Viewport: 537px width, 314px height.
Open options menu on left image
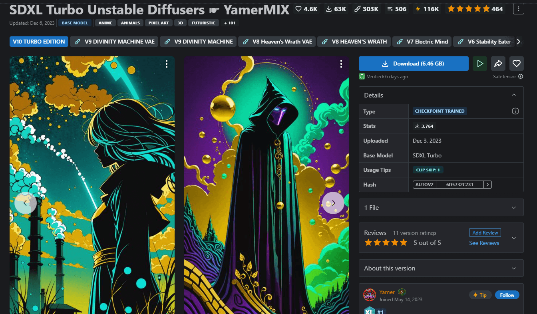coord(167,64)
